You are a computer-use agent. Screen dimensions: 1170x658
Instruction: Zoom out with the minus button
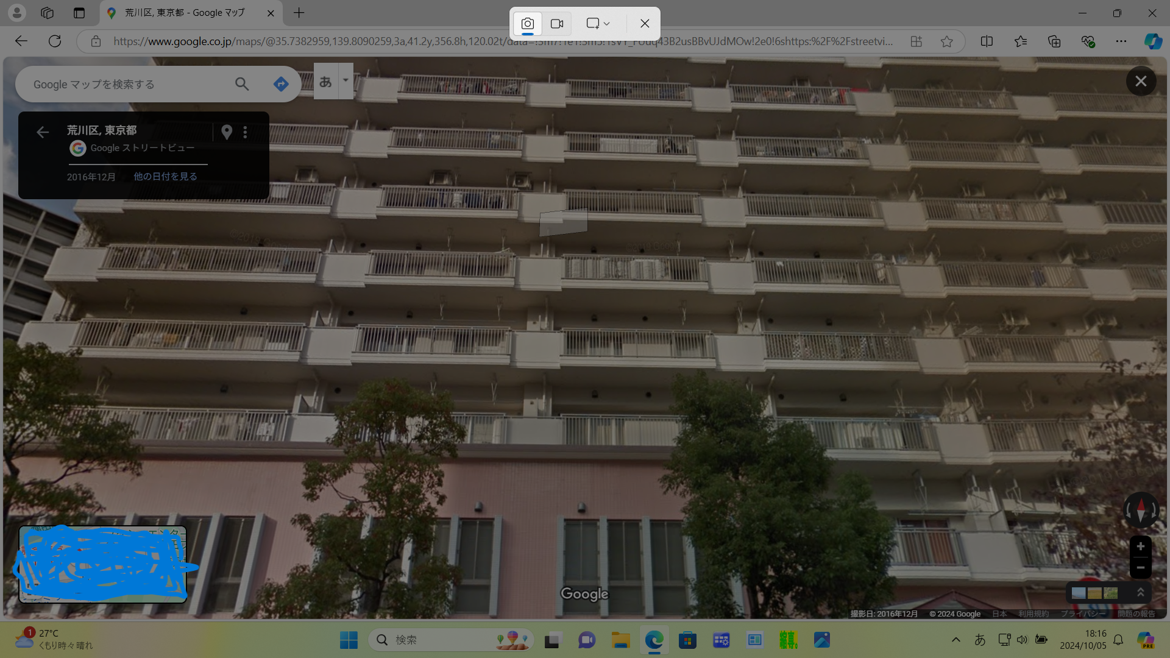tap(1140, 568)
